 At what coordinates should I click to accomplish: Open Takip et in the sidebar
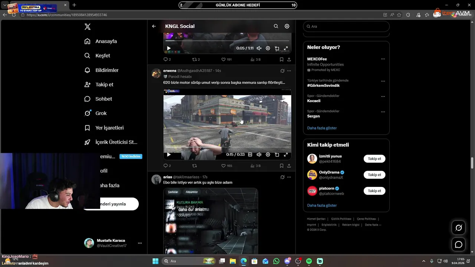(x=99, y=85)
